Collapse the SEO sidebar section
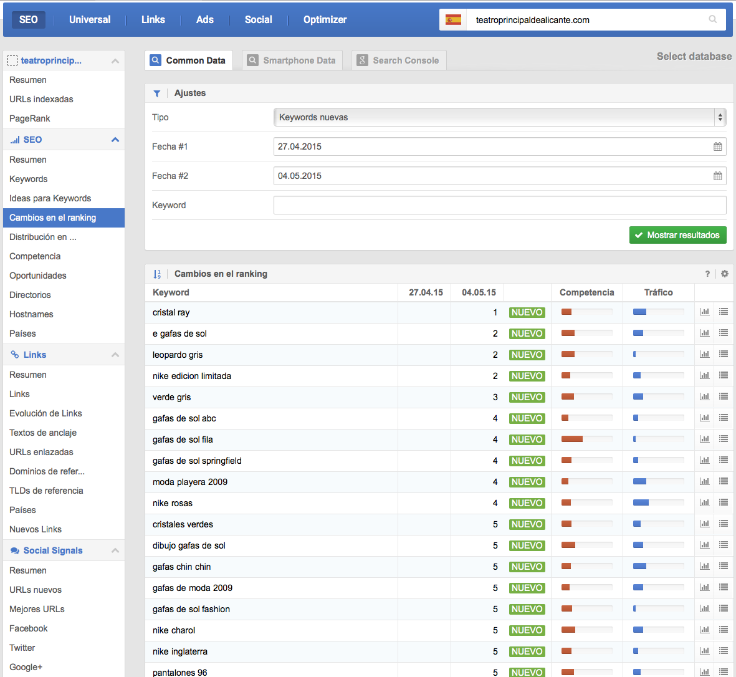This screenshot has height=677, width=736. click(x=115, y=140)
